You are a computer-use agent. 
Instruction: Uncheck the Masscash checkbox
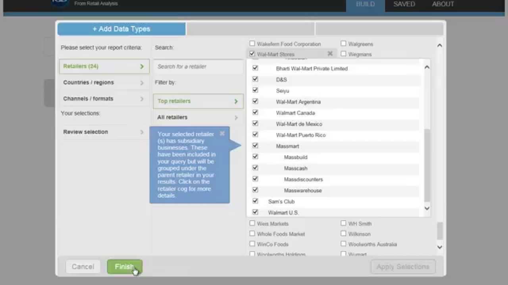(x=255, y=167)
